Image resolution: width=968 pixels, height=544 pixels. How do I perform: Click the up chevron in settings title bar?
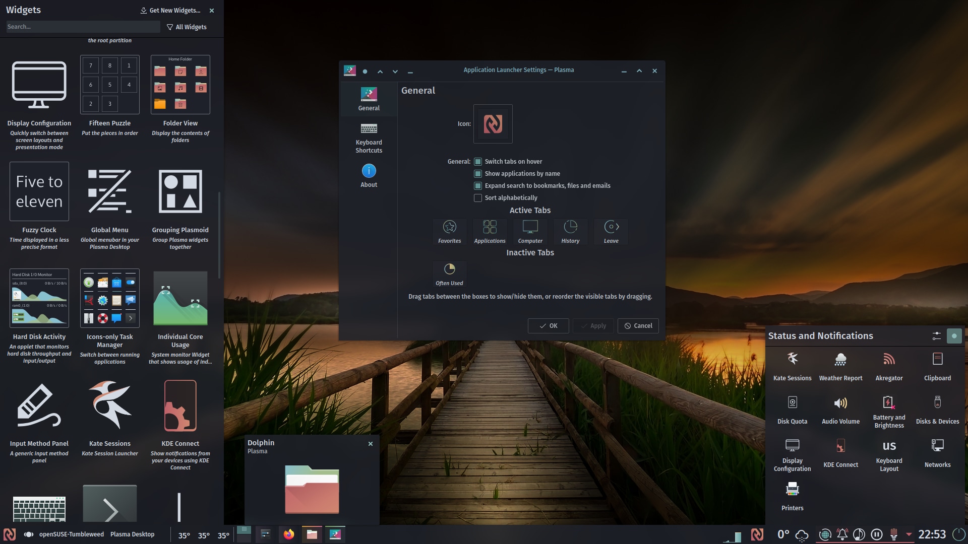[x=380, y=72]
